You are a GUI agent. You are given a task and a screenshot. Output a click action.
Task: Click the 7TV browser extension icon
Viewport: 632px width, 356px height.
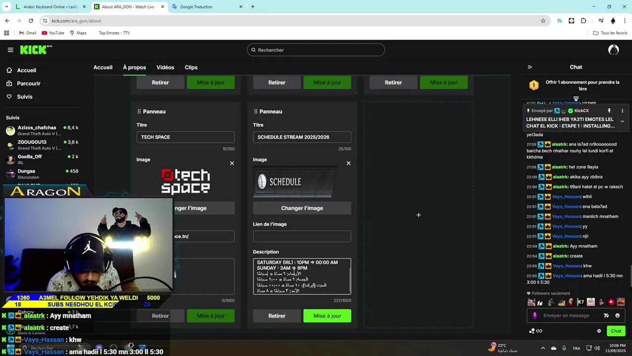click(559, 21)
